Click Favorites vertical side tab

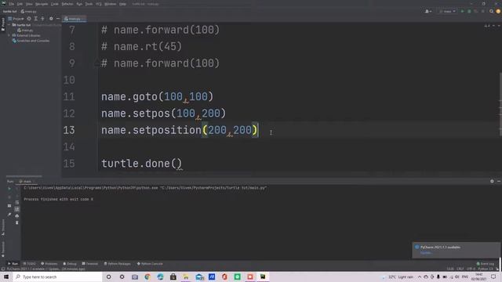pos(3,249)
